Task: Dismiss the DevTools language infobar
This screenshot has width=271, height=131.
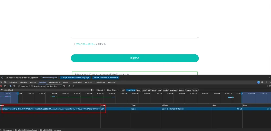Action: tap(269, 78)
